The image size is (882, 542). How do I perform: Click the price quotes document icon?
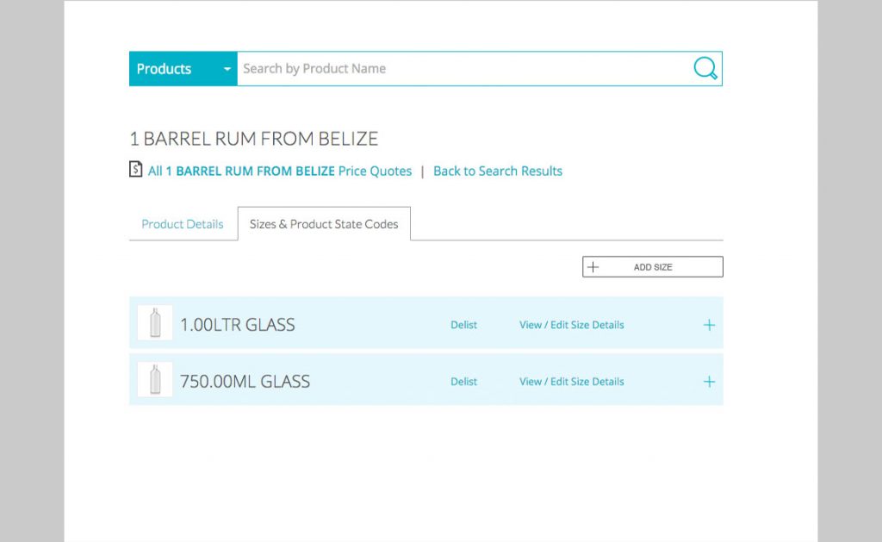pyautogui.click(x=135, y=170)
